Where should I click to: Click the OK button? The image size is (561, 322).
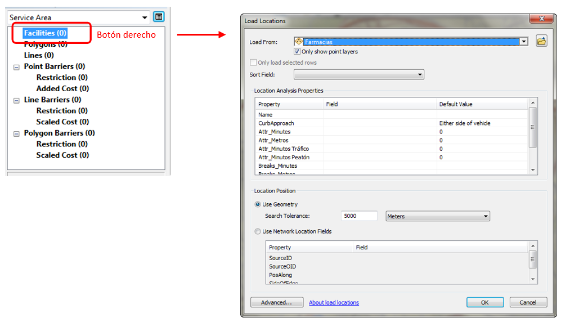pyautogui.click(x=484, y=302)
